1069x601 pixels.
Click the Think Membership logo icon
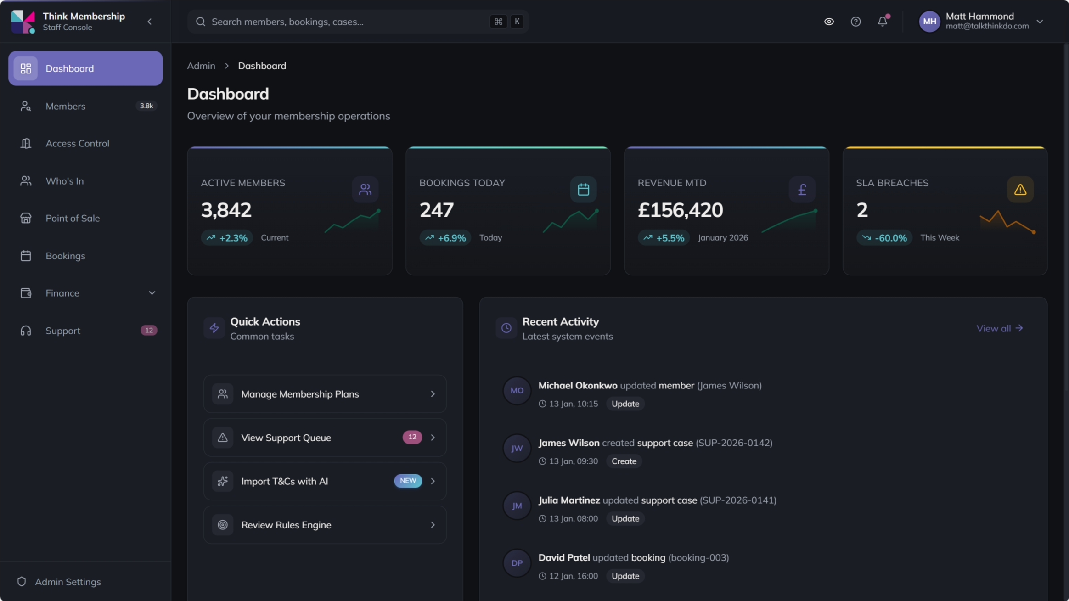pos(23,22)
